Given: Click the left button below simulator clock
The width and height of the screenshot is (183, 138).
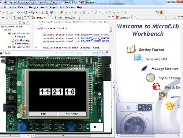Looking at the screenshot, I should point(43,114).
